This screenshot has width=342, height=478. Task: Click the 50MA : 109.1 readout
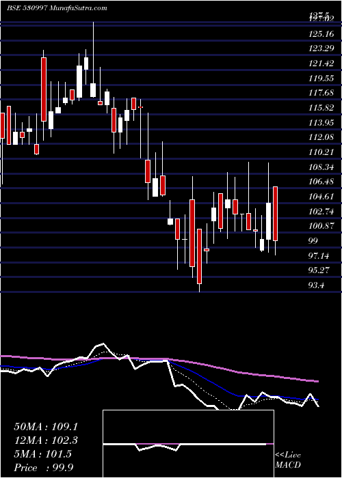[x=46, y=427]
